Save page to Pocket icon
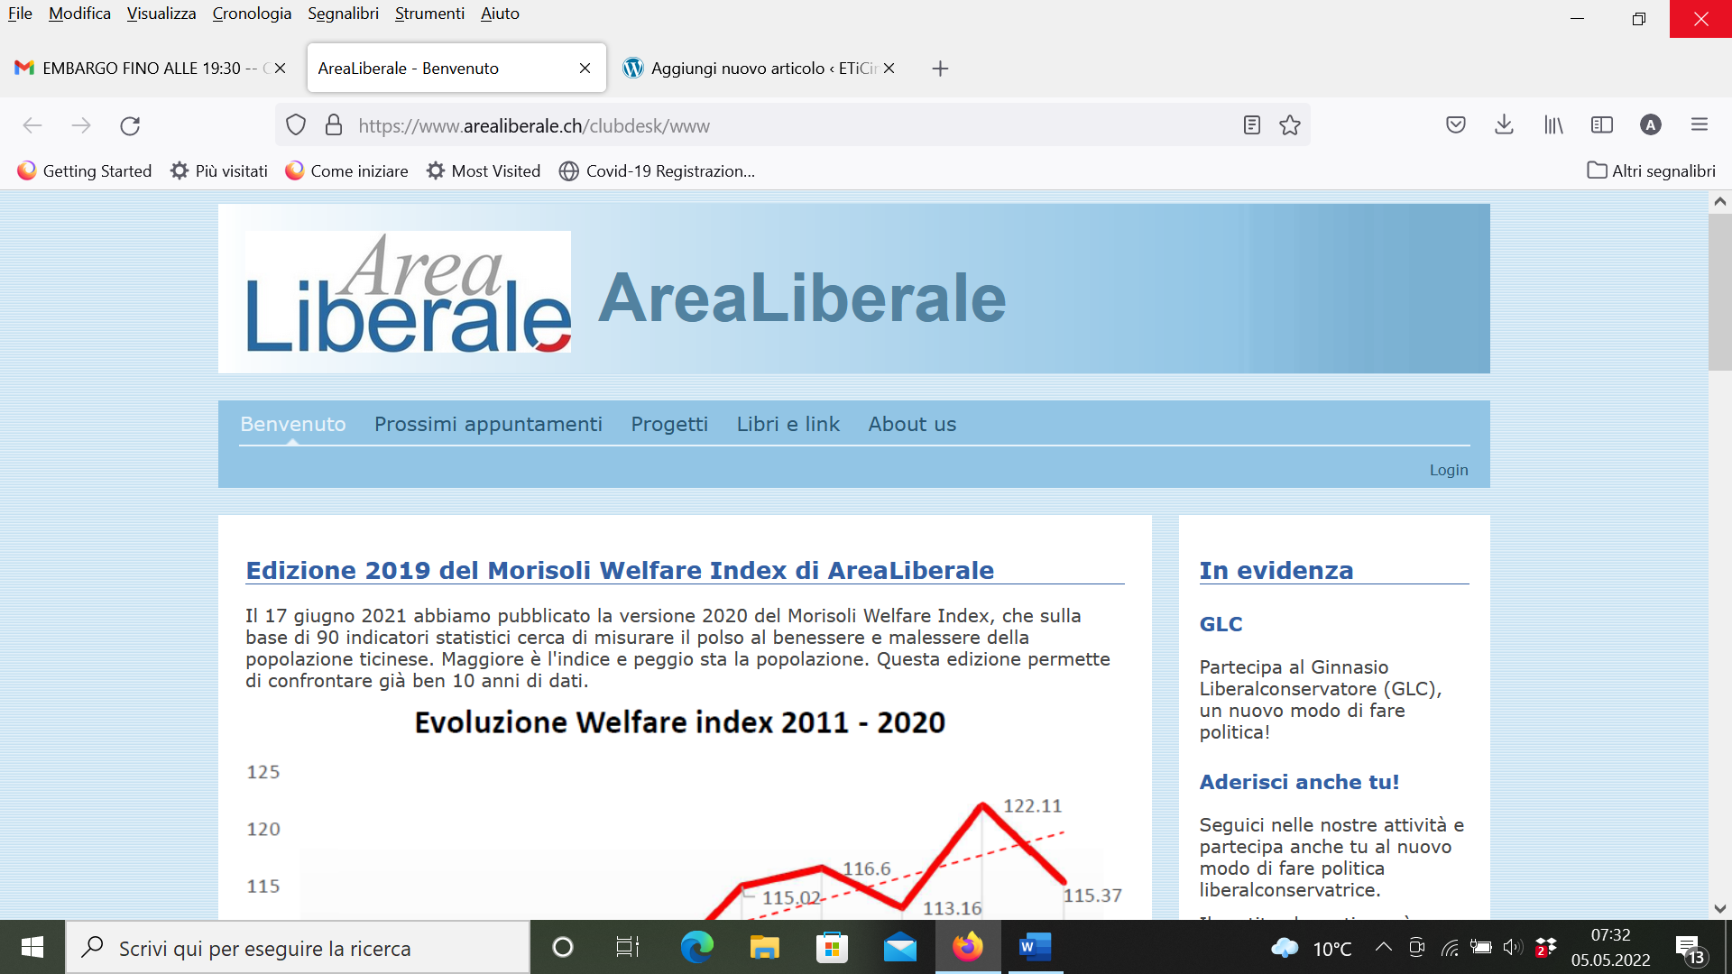The height and width of the screenshot is (974, 1732). (1456, 125)
